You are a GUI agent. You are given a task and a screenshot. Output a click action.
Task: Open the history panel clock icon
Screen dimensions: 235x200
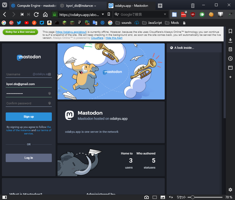point(230,59)
